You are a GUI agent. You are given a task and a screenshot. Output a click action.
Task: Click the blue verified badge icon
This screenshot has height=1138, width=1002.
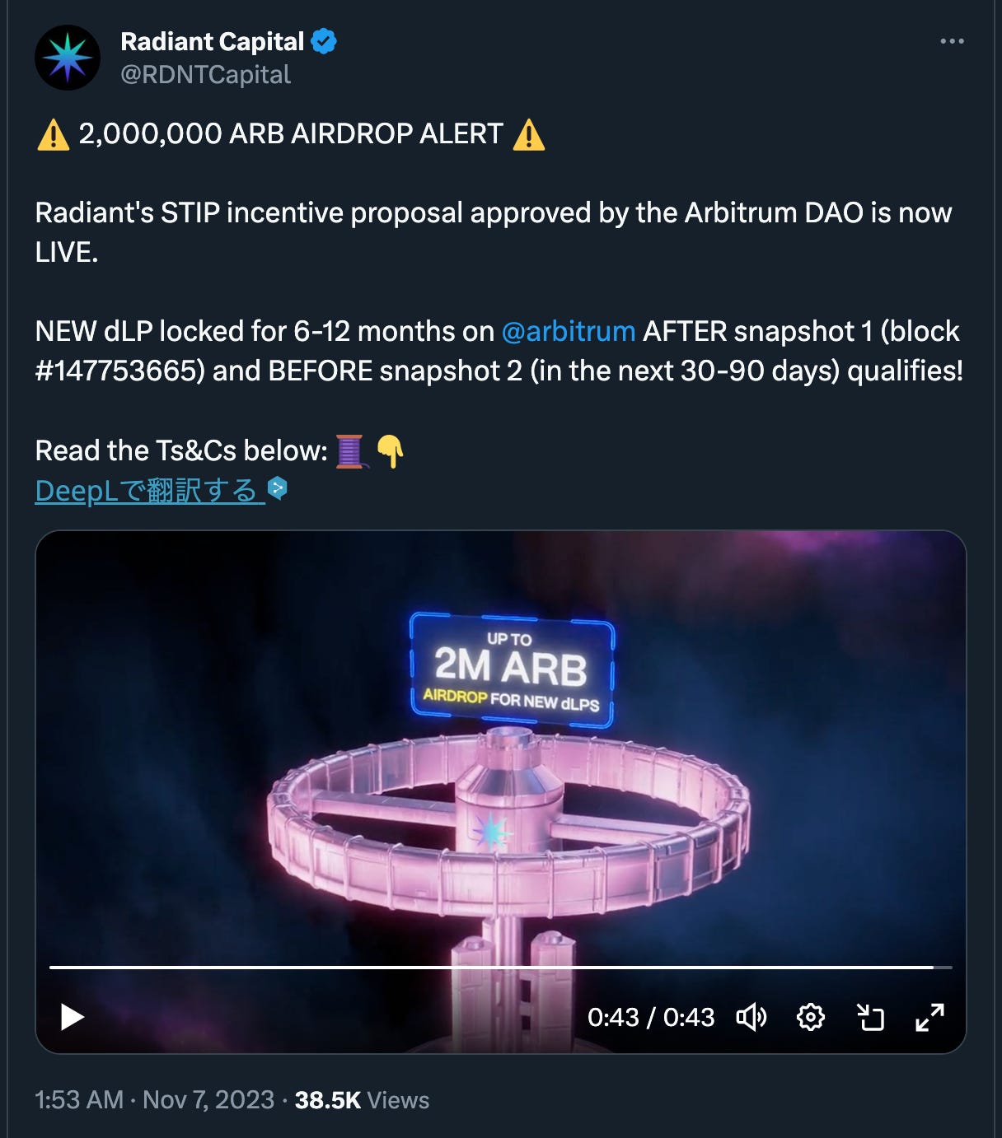click(x=323, y=41)
